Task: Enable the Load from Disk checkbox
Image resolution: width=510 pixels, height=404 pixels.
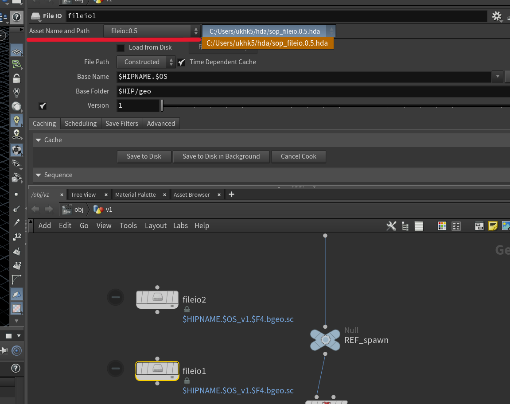Action: pos(121,47)
